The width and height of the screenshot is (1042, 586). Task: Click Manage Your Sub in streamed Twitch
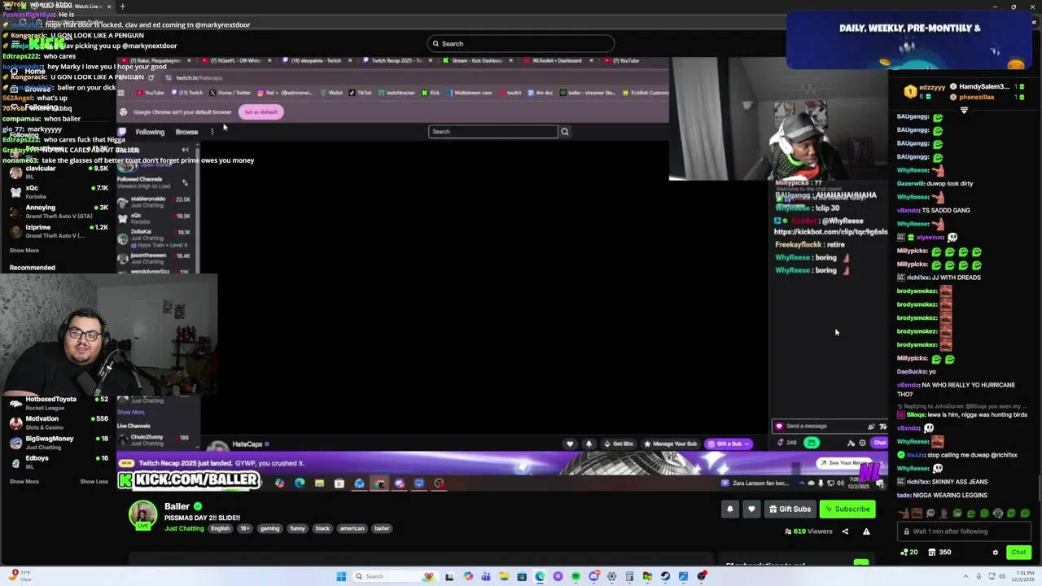tap(671, 444)
